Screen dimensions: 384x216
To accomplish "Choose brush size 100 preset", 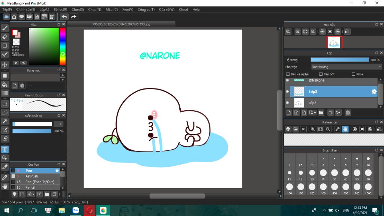I will (289, 188).
